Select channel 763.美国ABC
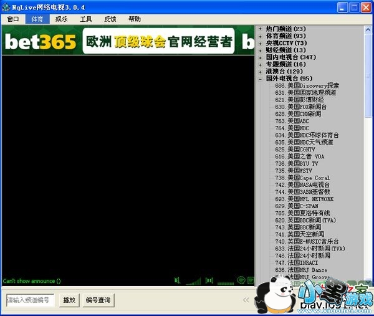374x316 pixels. [292, 121]
